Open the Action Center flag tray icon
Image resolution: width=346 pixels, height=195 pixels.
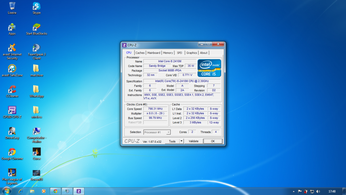(x=300, y=191)
